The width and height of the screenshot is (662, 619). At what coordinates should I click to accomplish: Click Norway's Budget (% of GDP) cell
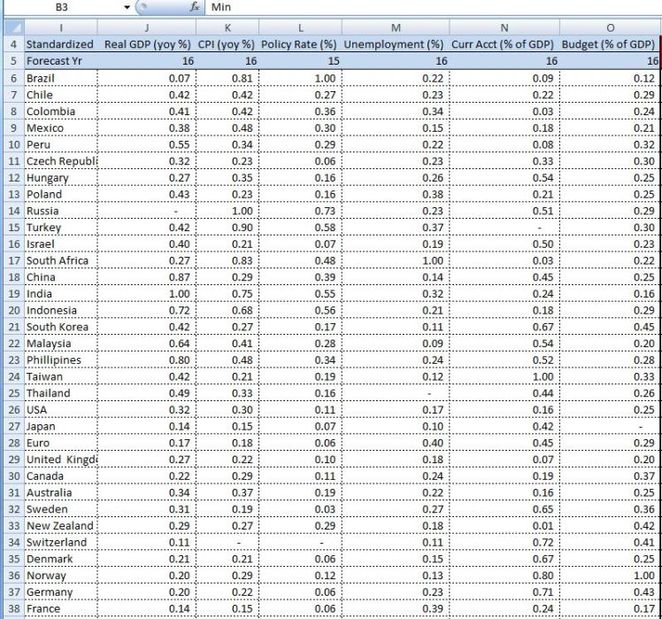[x=611, y=576]
